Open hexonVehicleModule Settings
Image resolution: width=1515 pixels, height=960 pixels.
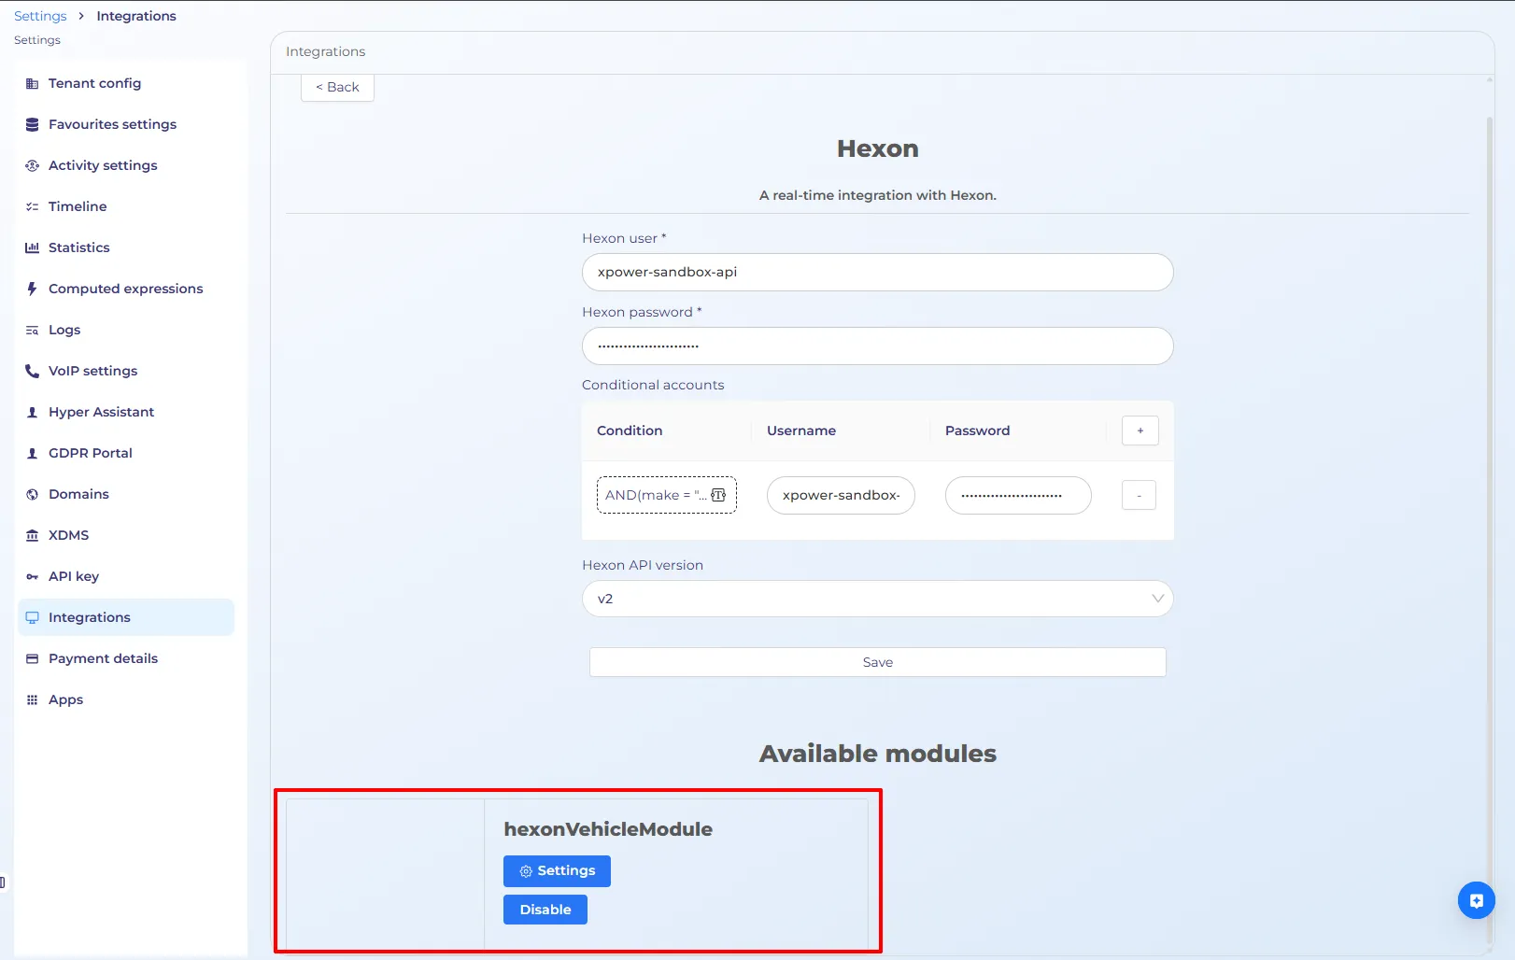(557, 871)
